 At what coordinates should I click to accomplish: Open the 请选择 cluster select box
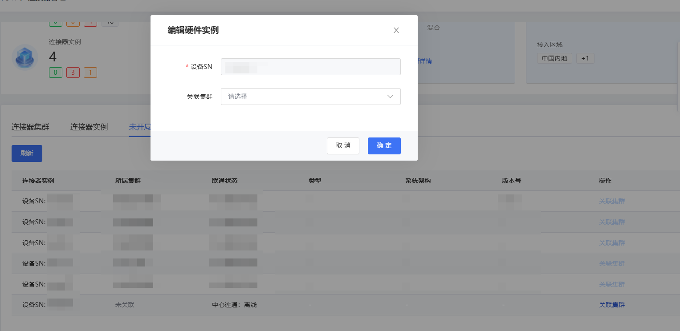pos(303,97)
